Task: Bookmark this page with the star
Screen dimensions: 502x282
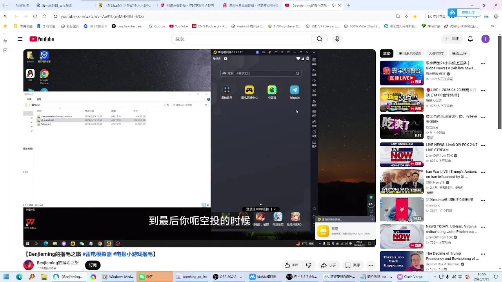Action: coord(415,16)
